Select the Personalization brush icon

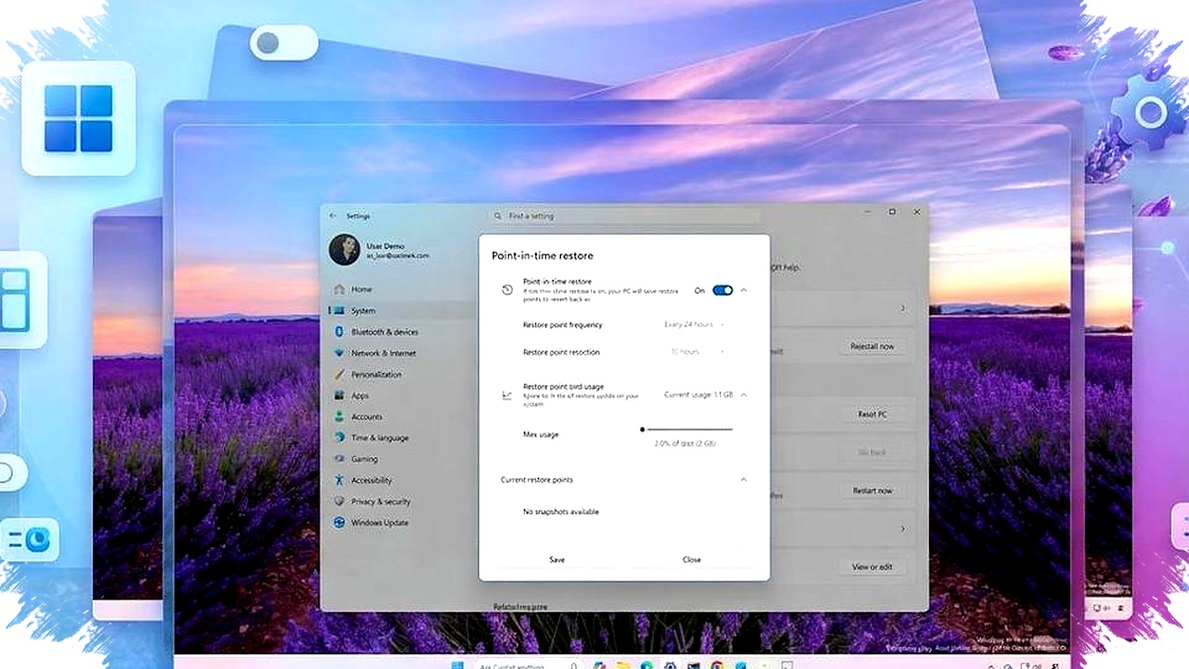[339, 374]
